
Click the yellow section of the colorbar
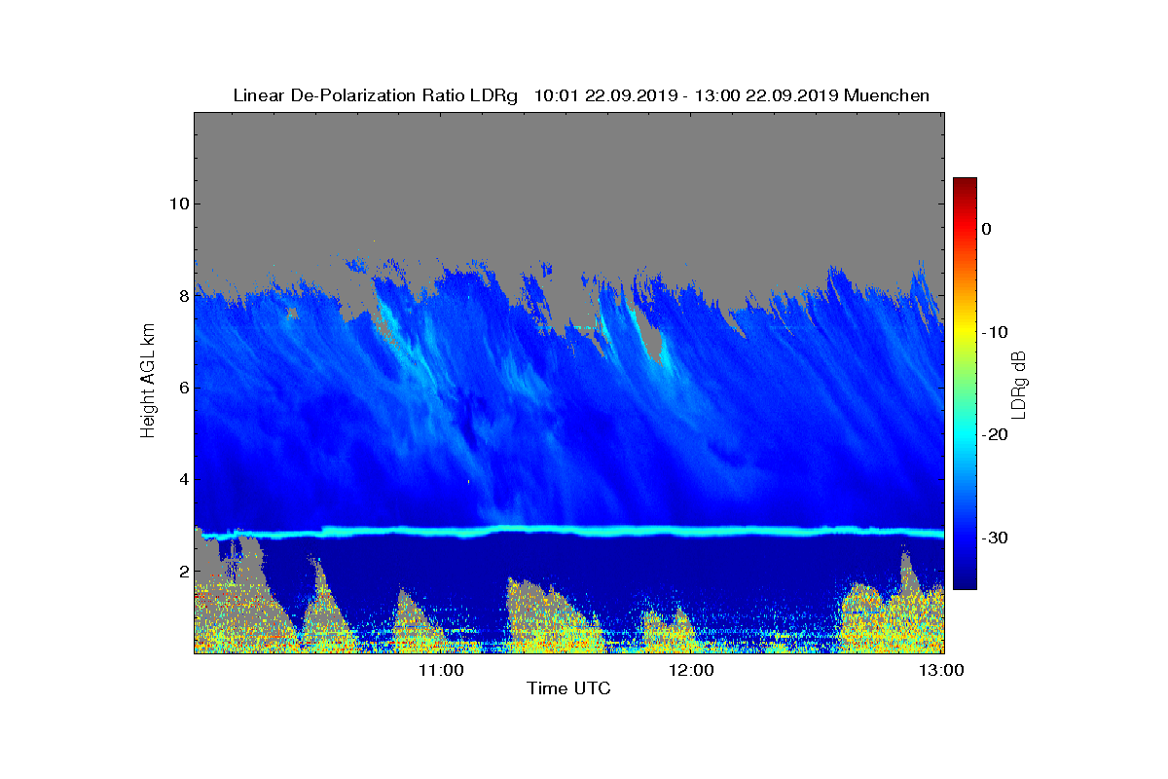pos(965,332)
